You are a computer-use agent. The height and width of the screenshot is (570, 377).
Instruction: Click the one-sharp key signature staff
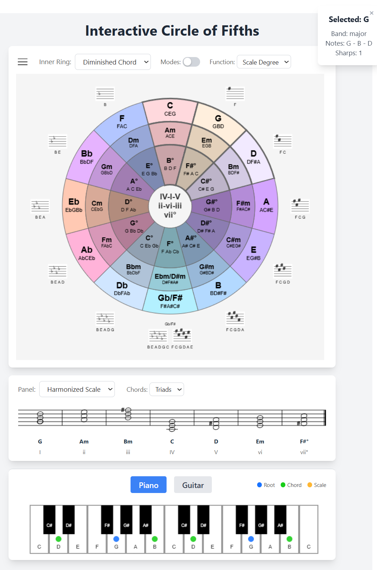point(235,94)
